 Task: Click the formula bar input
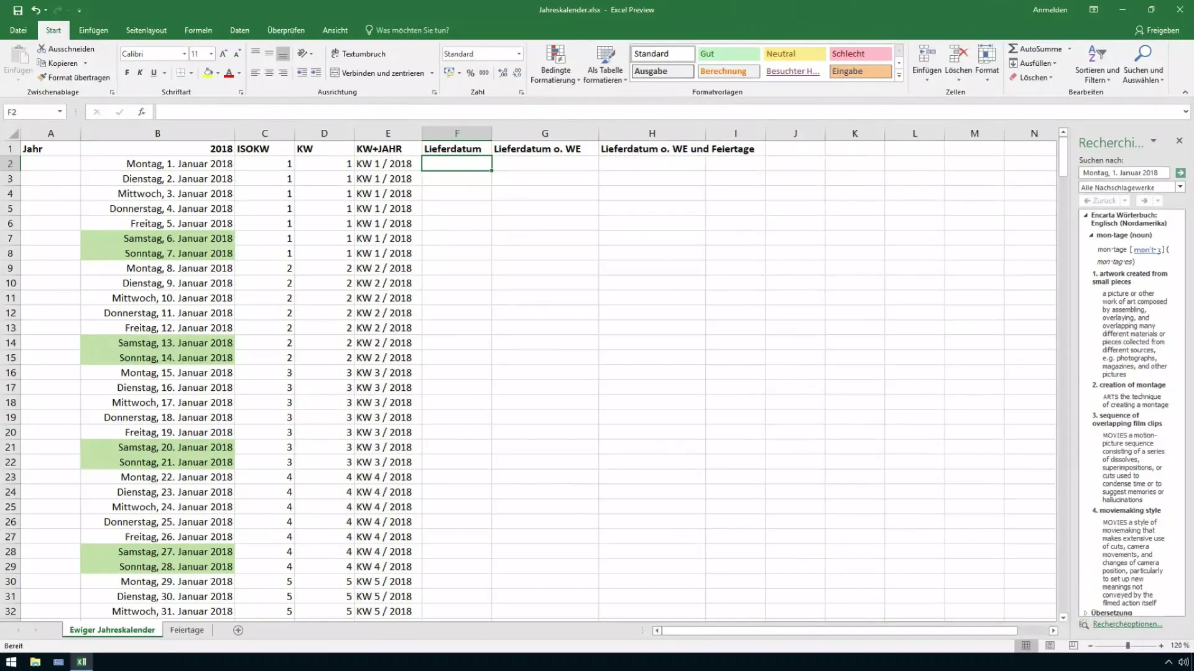[669, 112]
